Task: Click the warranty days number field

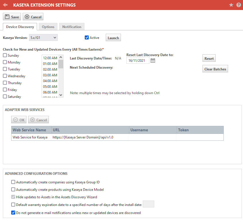Action: click(x=148, y=204)
